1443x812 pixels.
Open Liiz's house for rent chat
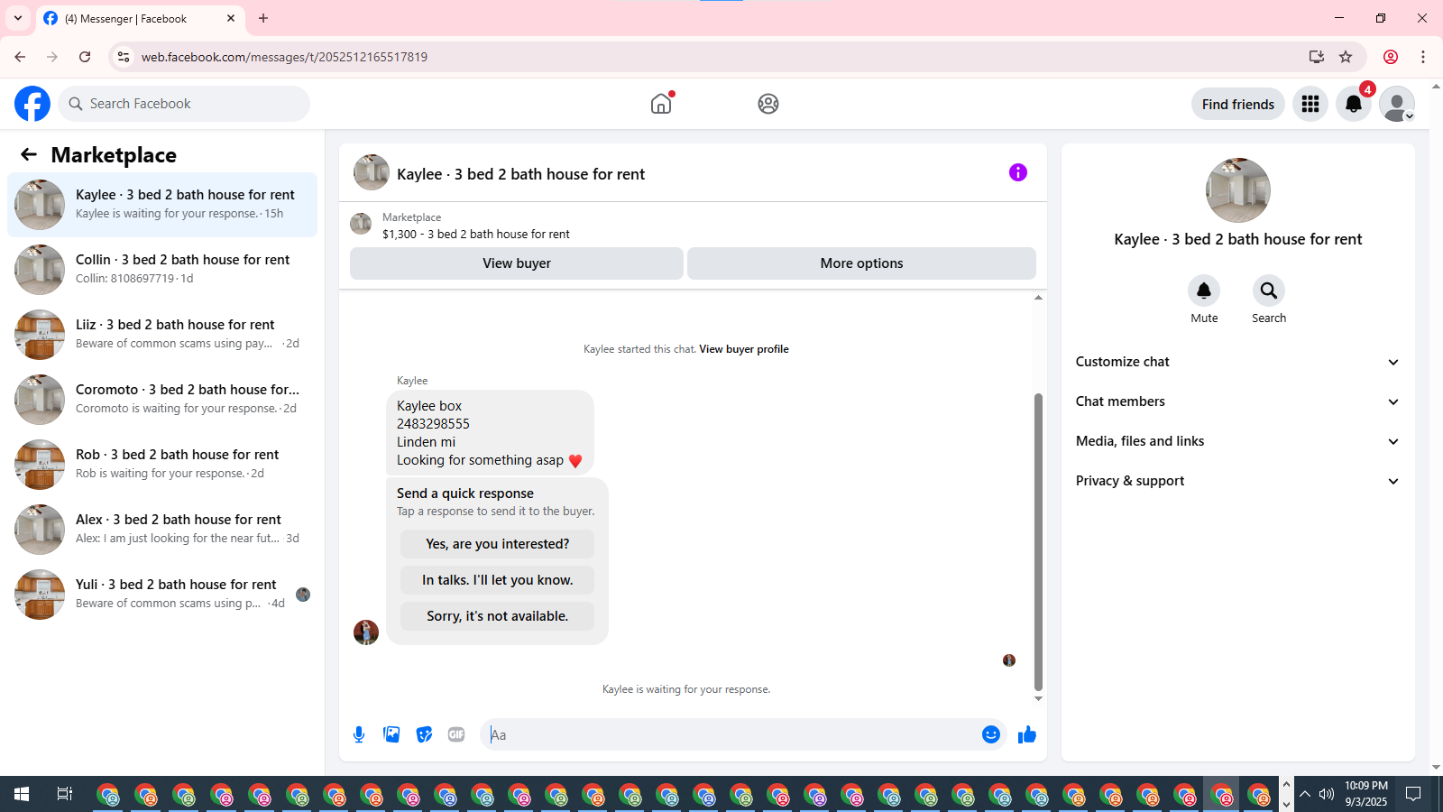point(162,335)
